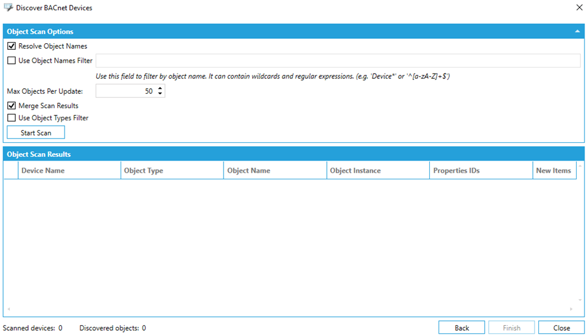Collapse the Object Scan Options panel
The image size is (587, 335).
tap(577, 32)
